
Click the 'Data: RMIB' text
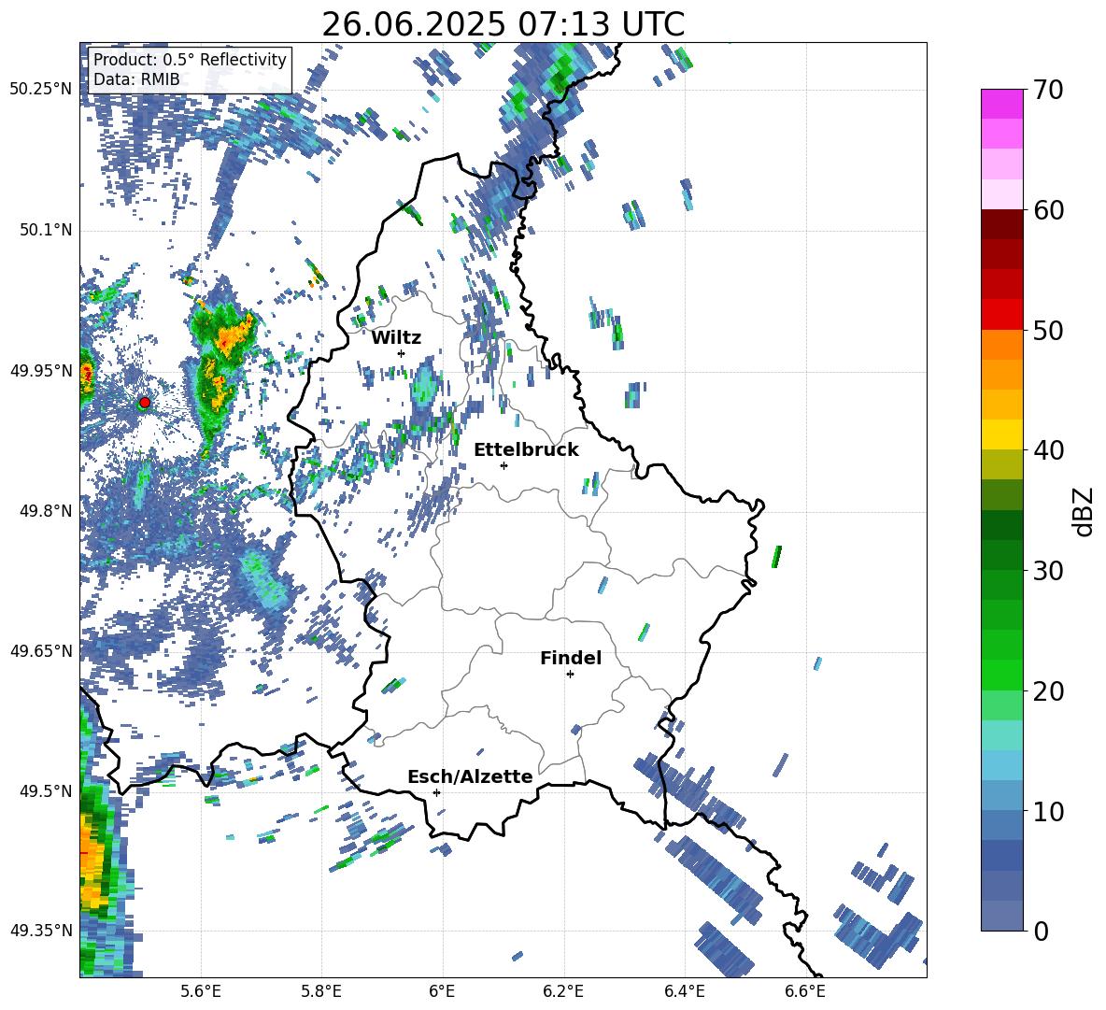pos(136,79)
